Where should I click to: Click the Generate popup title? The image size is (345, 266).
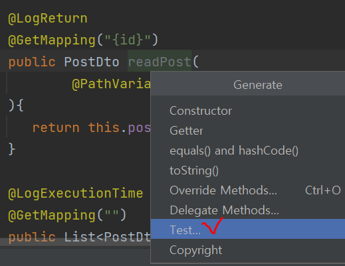click(x=258, y=85)
